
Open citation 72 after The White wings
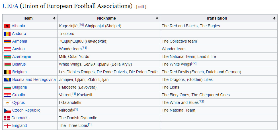[194, 63]
